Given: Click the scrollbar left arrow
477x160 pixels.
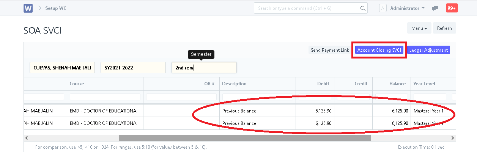Looking at the screenshot, I should click(x=26, y=138).
